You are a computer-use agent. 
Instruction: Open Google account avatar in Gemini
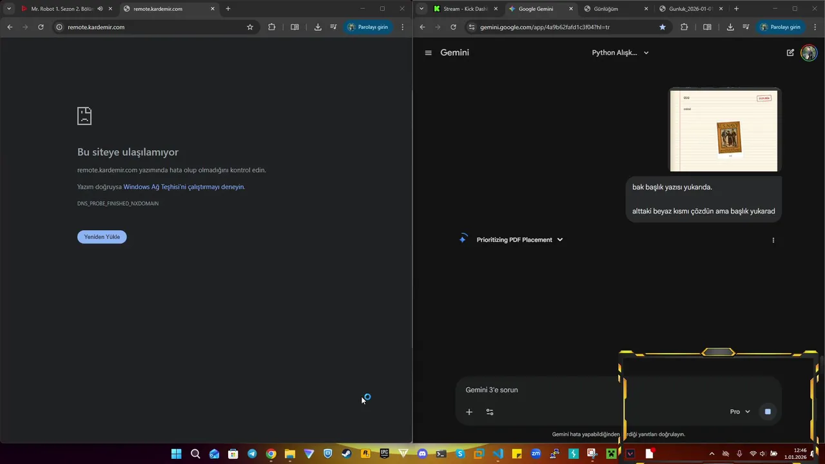[x=808, y=53]
